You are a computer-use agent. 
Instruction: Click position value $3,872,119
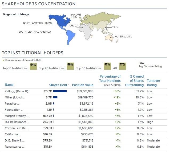(87, 104)
